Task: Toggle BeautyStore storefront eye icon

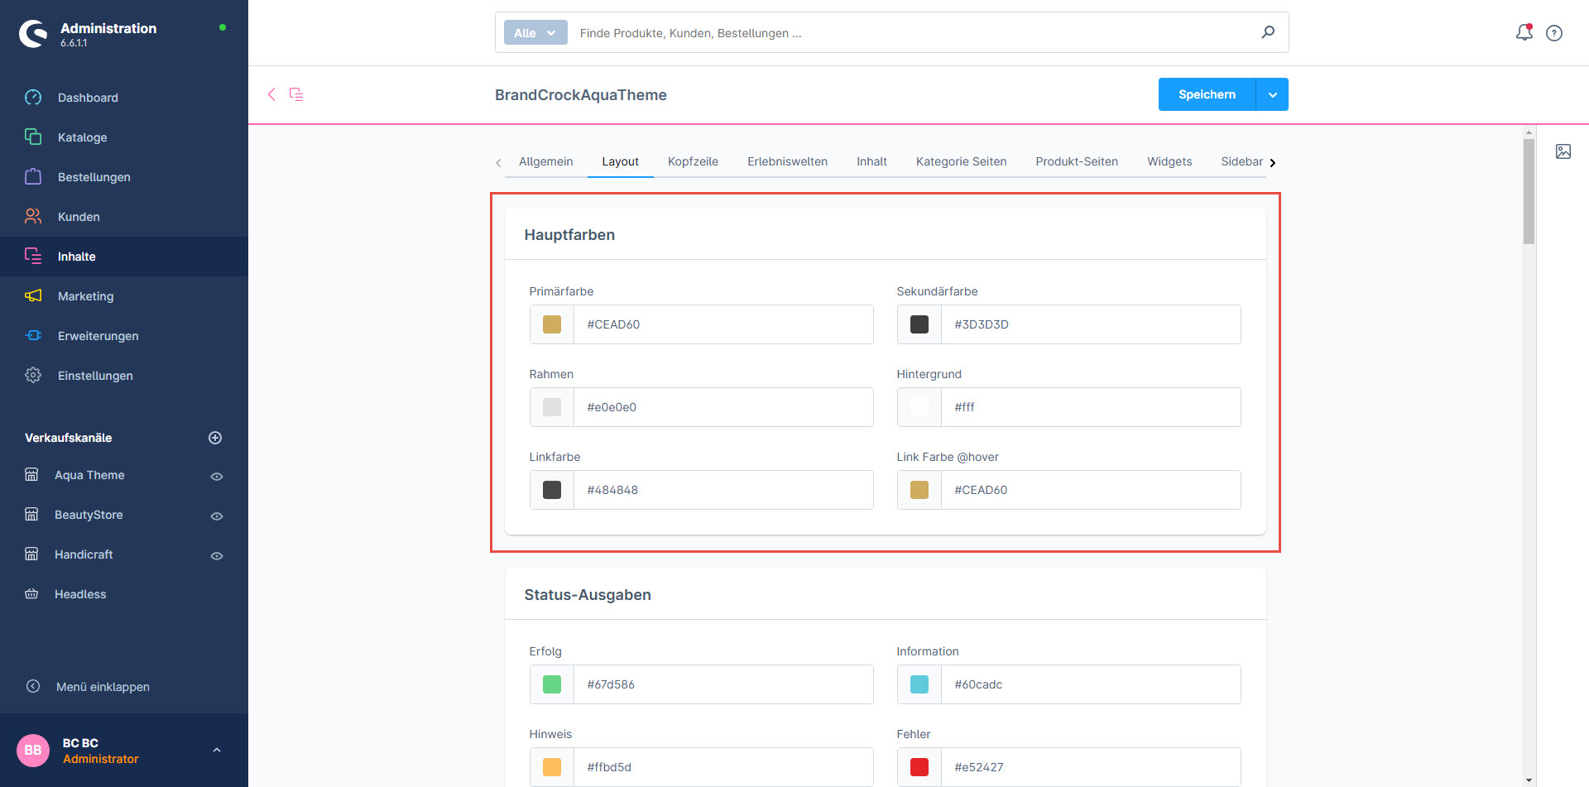Action: pos(217,516)
